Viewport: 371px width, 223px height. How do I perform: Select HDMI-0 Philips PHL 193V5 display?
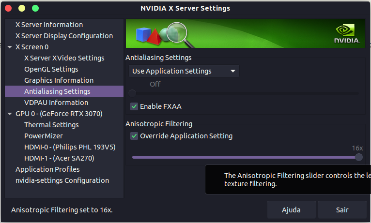tap(70, 147)
